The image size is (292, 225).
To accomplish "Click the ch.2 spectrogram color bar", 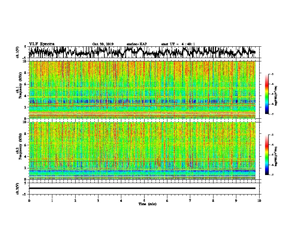I will pyautogui.click(x=267, y=155).
